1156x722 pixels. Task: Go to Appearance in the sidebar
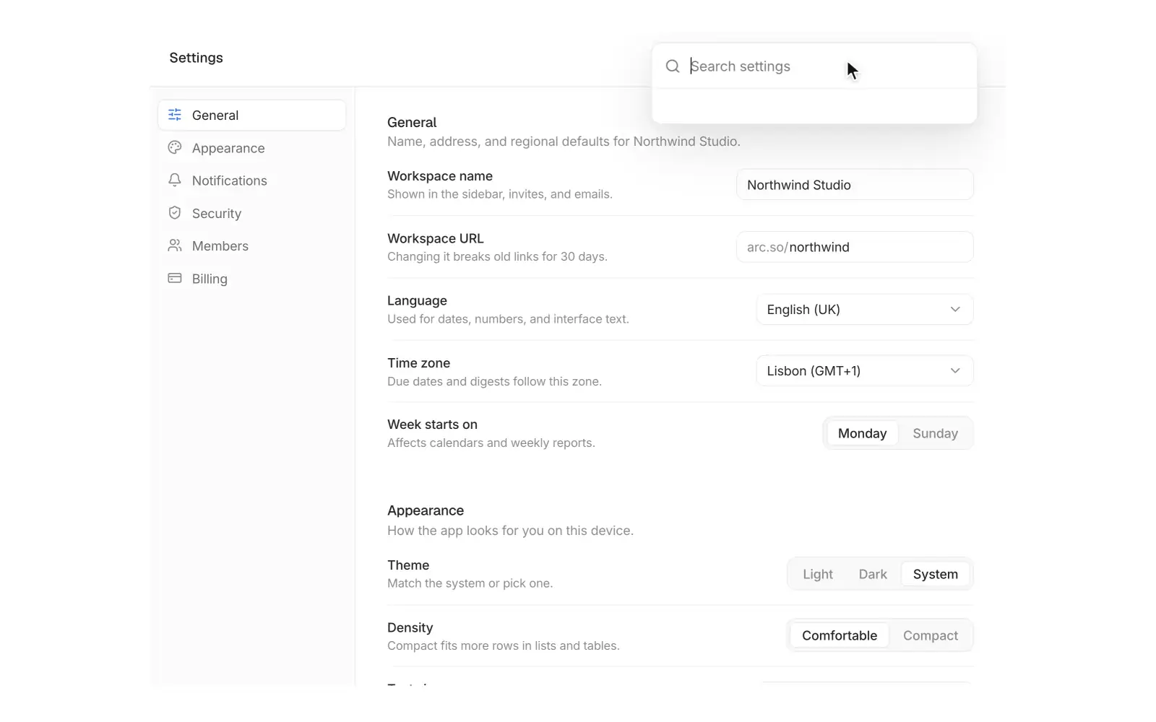252,148
